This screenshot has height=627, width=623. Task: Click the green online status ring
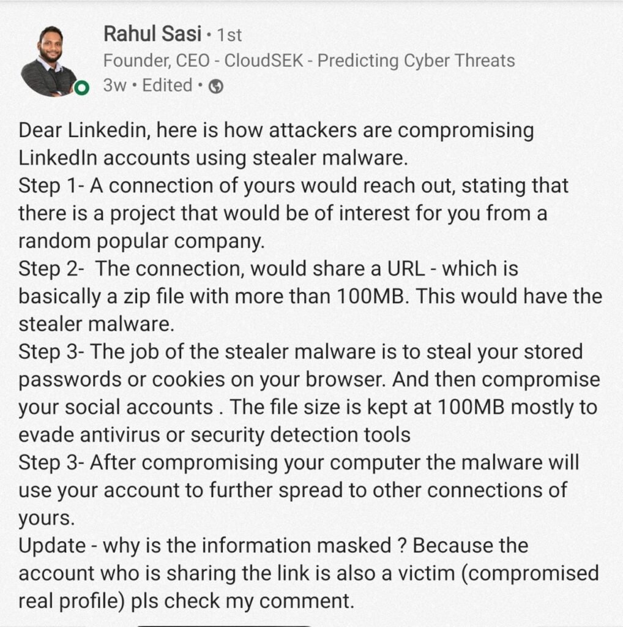[81, 88]
